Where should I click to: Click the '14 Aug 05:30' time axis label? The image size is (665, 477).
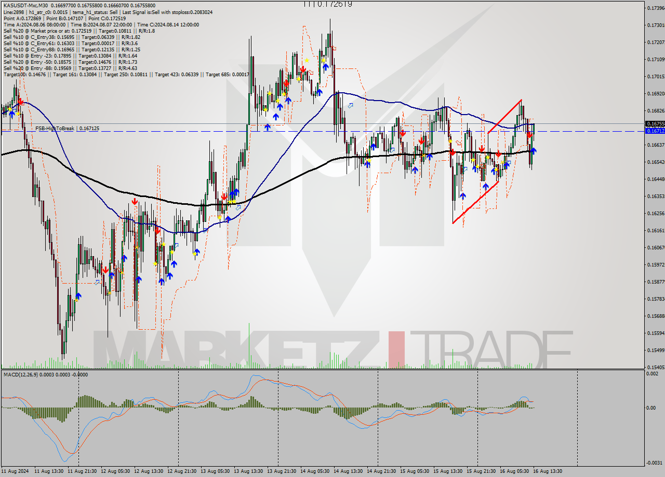(x=314, y=471)
